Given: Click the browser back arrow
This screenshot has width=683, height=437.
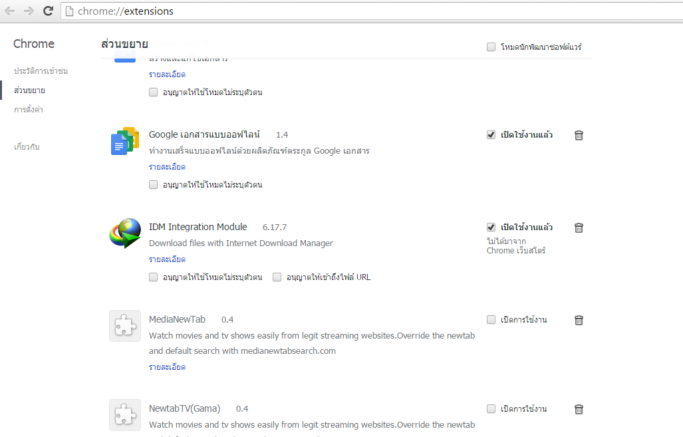Looking at the screenshot, I should point(9,11).
